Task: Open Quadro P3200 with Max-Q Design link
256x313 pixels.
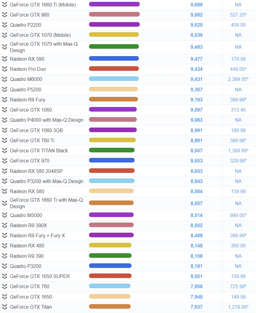Action: tap(46, 181)
